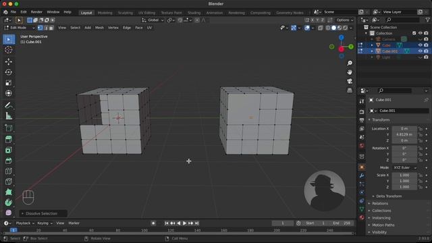Open XYZ Euler rotation mode dropdown
The height and width of the screenshot is (243, 432).
pyautogui.click(x=404, y=167)
